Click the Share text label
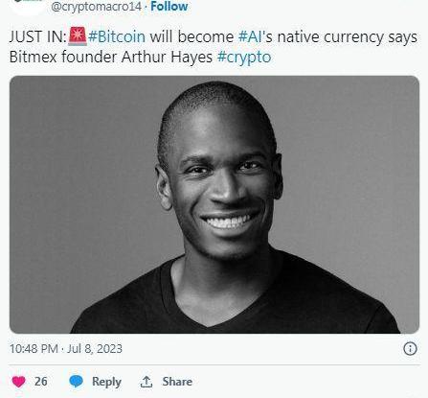Screen dimensions: 428x398 177,382
